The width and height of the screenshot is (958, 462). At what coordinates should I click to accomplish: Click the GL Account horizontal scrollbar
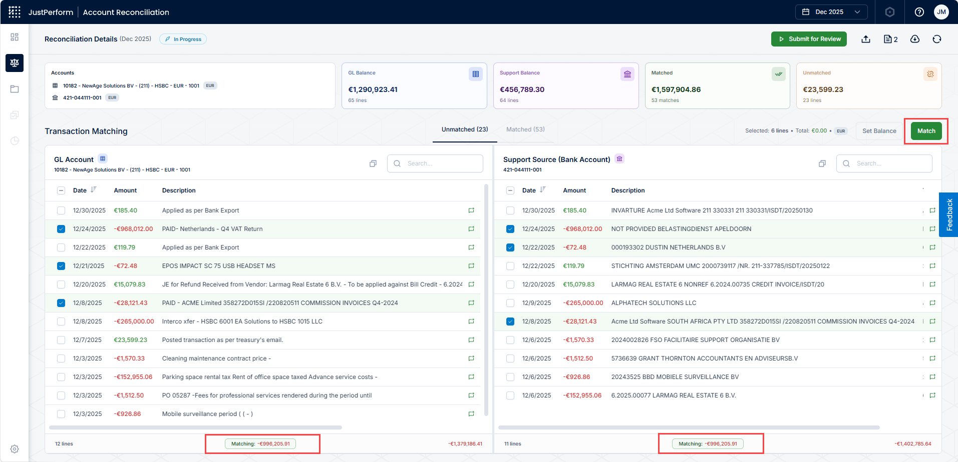(195, 427)
